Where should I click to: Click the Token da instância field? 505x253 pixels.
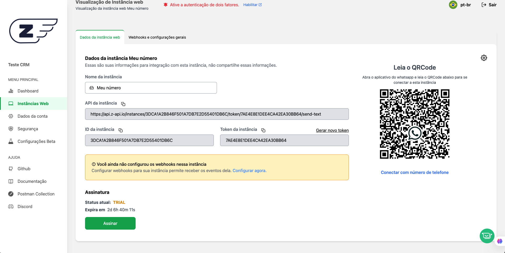(x=284, y=140)
